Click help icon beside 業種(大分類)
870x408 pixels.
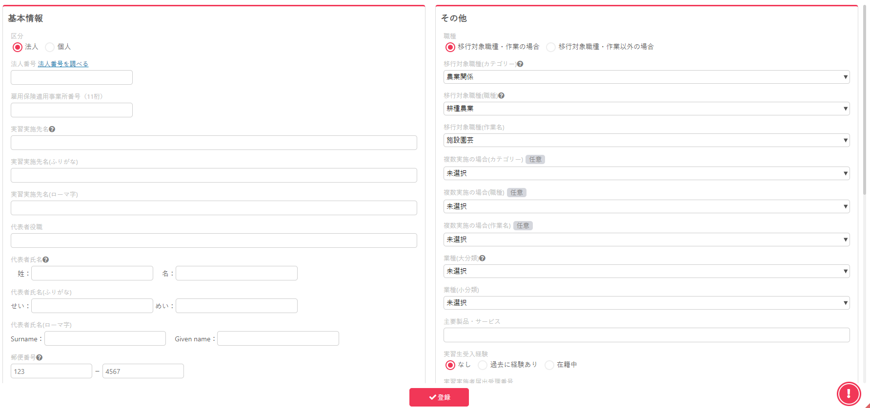(x=483, y=259)
